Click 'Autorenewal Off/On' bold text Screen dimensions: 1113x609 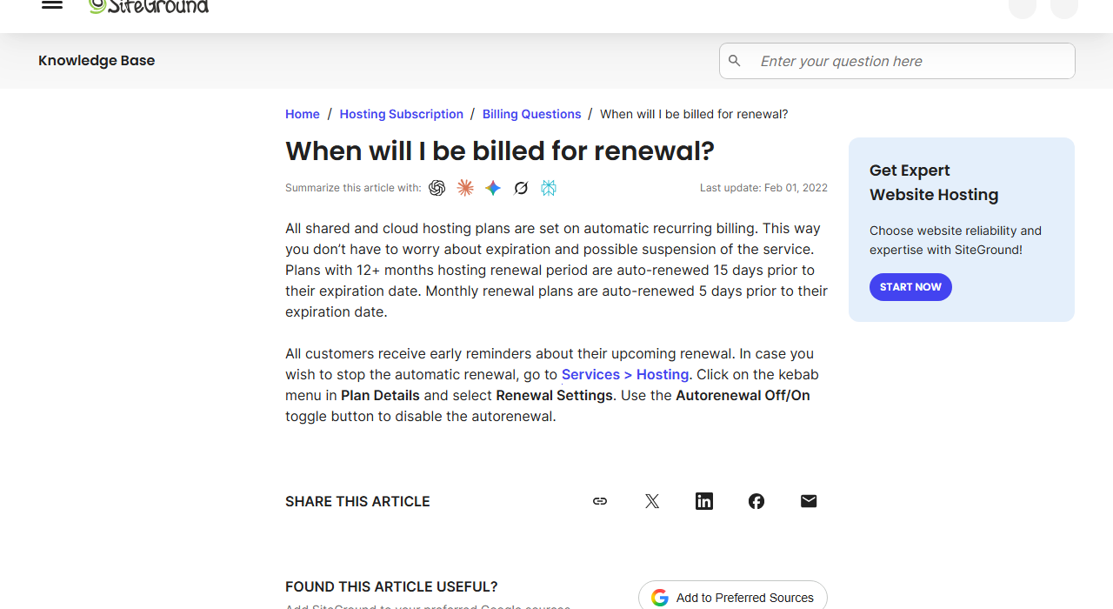tap(743, 395)
